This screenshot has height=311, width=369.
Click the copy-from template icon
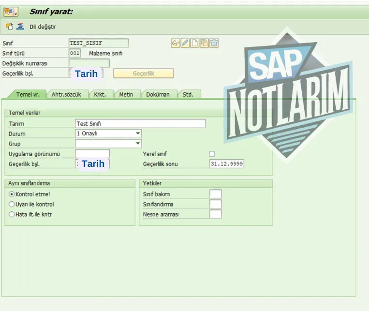pyautogui.click(x=204, y=43)
